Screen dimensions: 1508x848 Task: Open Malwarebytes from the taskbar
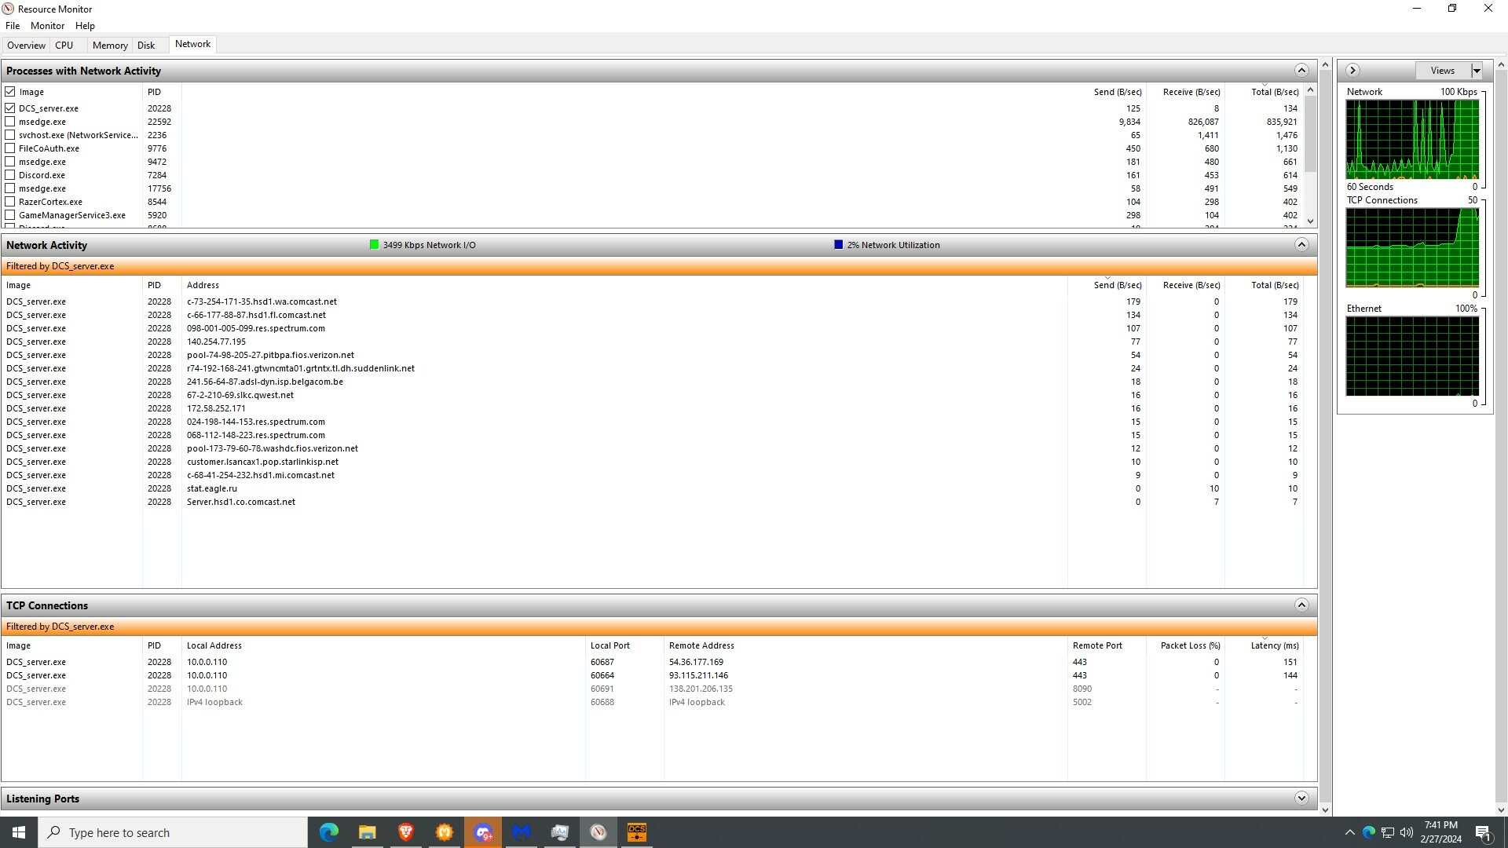point(522,832)
